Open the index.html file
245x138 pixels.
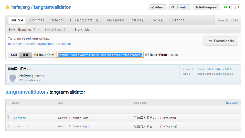pos(21,126)
